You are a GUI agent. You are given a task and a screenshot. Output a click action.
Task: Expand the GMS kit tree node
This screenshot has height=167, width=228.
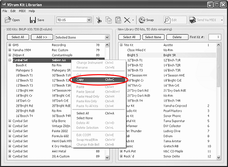(x=10, y=45)
